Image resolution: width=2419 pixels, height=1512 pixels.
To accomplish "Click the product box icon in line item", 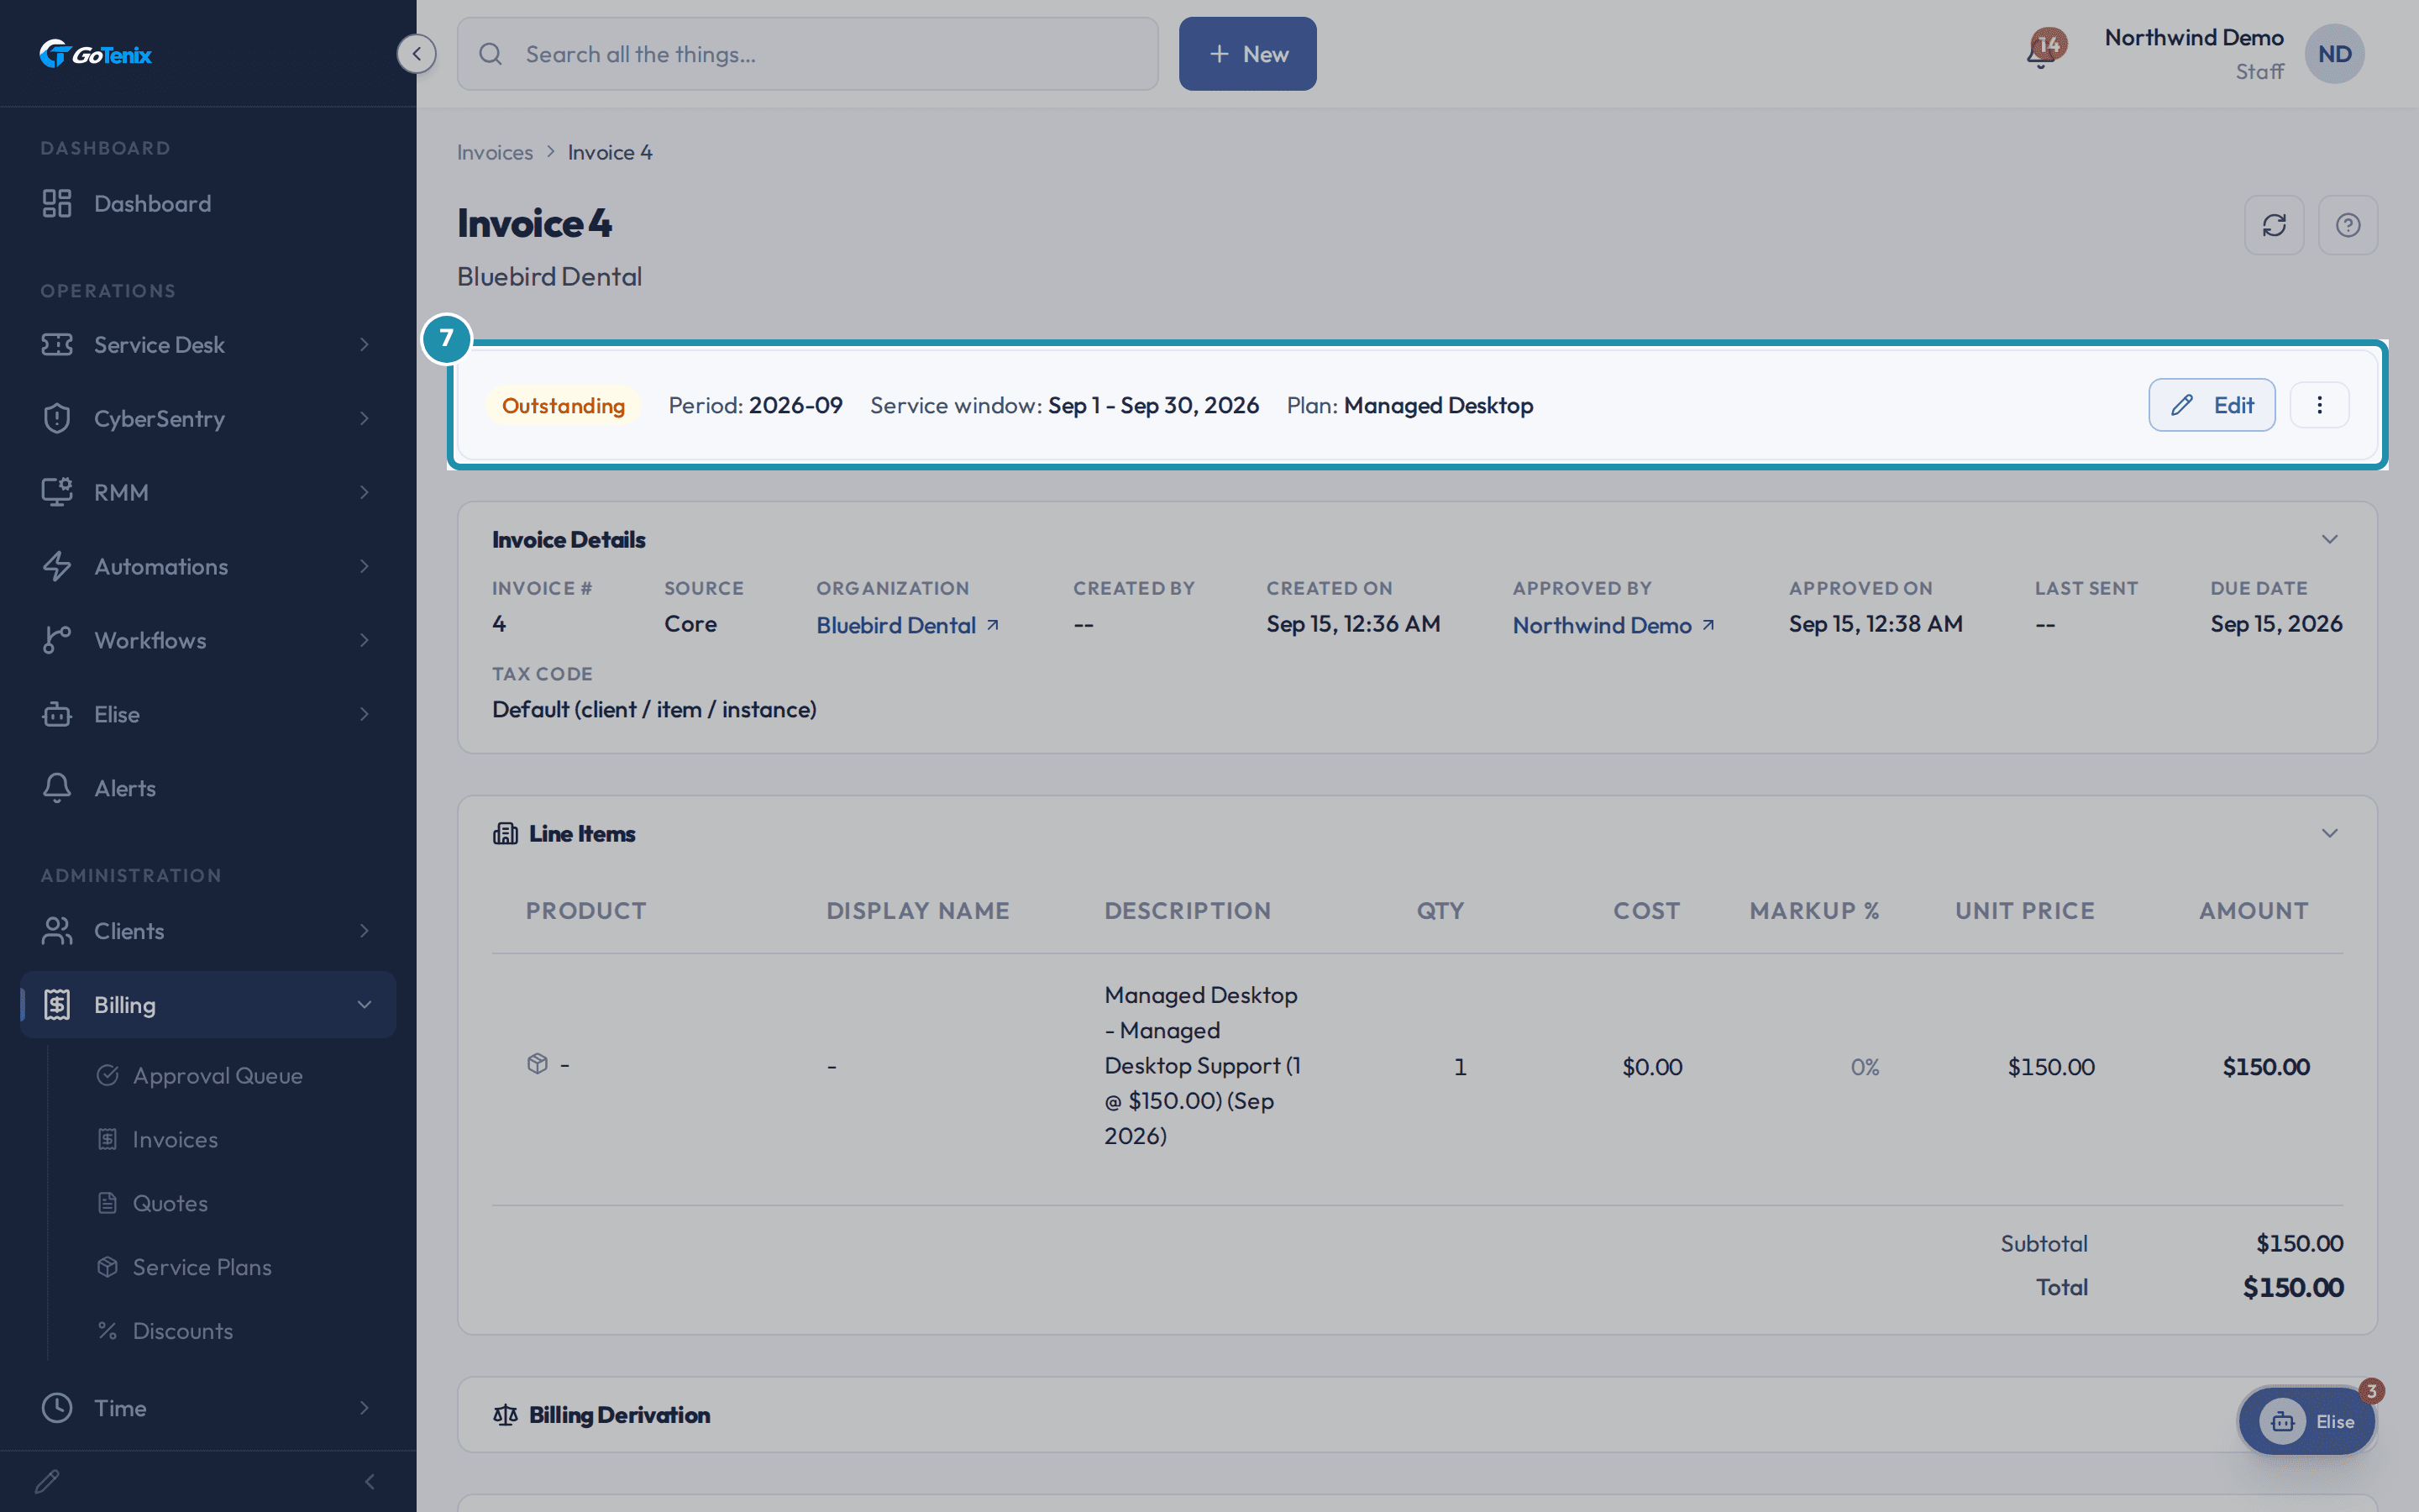I will 538,1064.
